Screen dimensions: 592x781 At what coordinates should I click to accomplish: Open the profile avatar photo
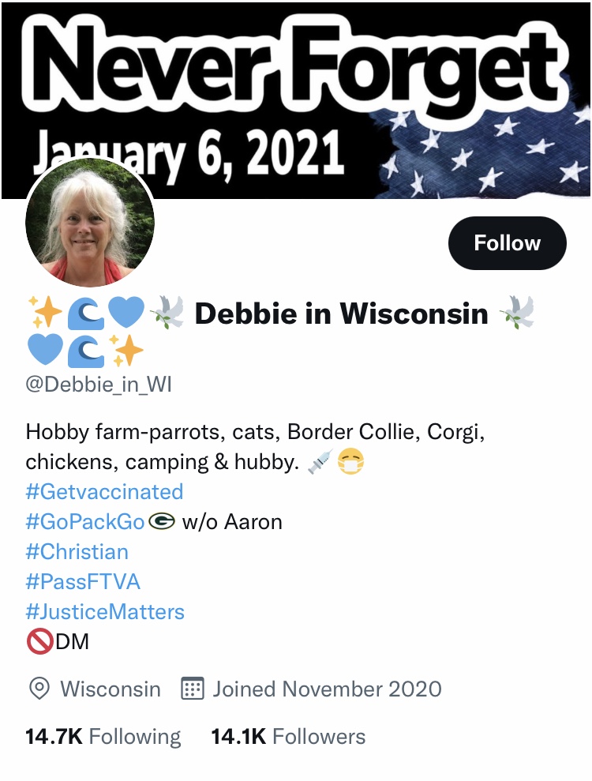[x=90, y=222]
